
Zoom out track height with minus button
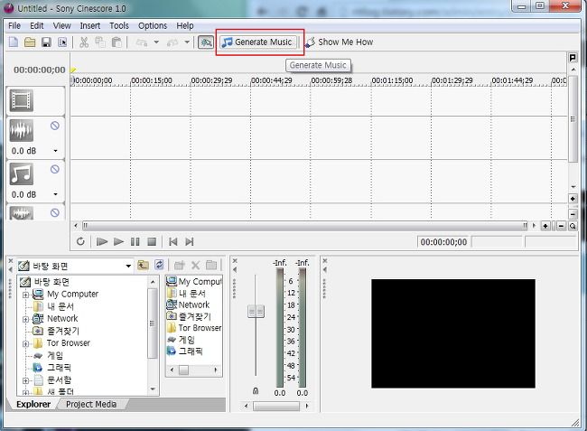point(573,214)
